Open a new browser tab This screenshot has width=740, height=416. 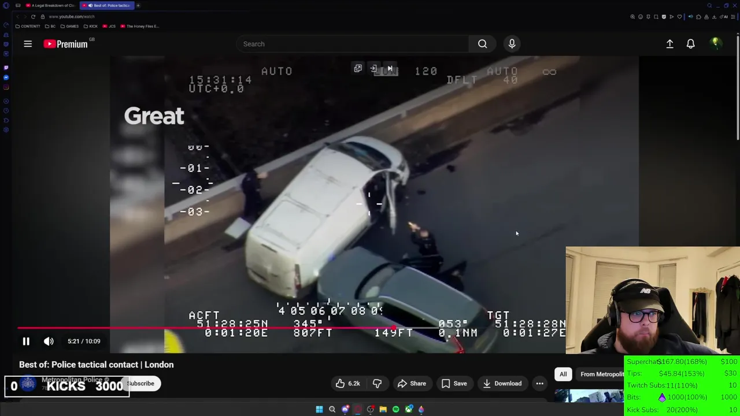pyautogui.click(x=138, y=5)
